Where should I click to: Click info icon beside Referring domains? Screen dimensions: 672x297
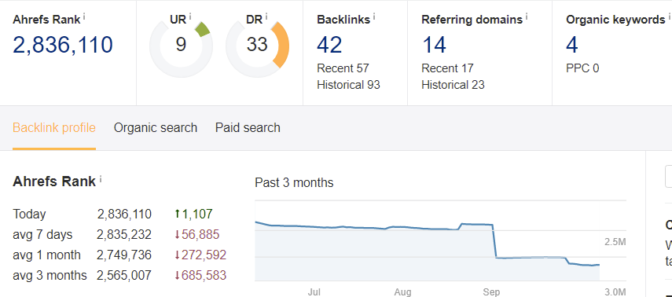coord(527,16)
